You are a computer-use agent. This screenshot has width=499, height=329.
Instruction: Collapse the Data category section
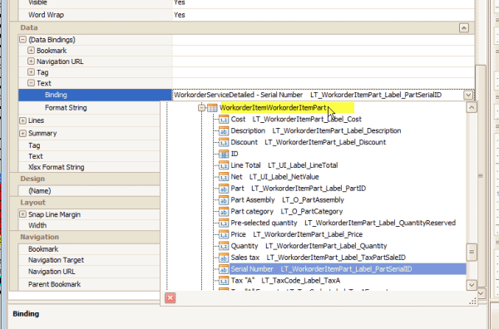464,28
